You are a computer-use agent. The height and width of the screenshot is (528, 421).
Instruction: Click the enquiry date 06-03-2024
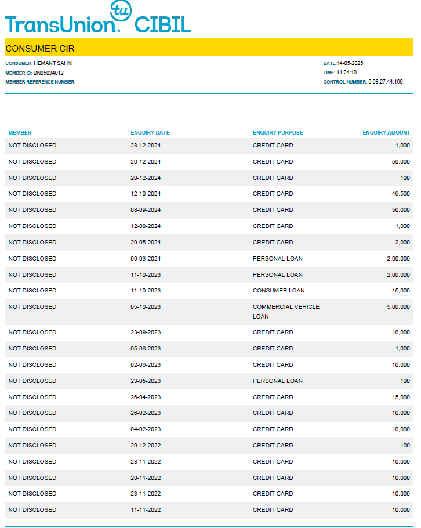pyautogui.click(x=146, y=259)
